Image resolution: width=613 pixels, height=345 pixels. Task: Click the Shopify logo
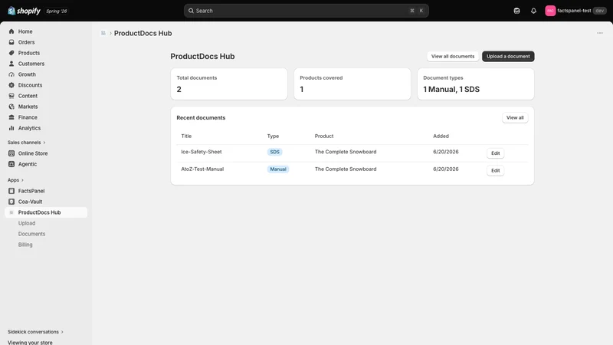click(24, 11)
